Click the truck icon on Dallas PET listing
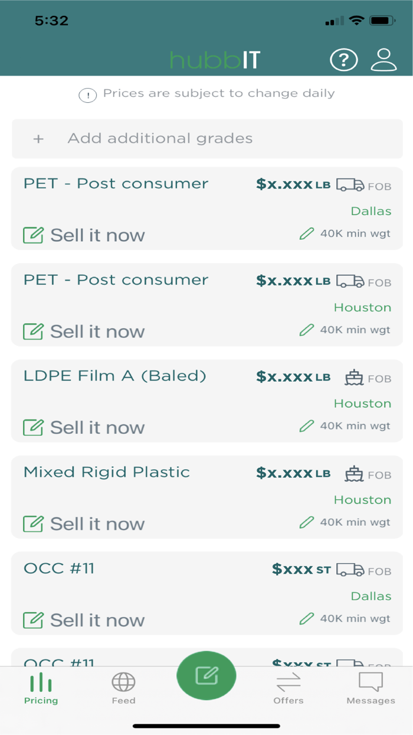 tap(350, 185)
